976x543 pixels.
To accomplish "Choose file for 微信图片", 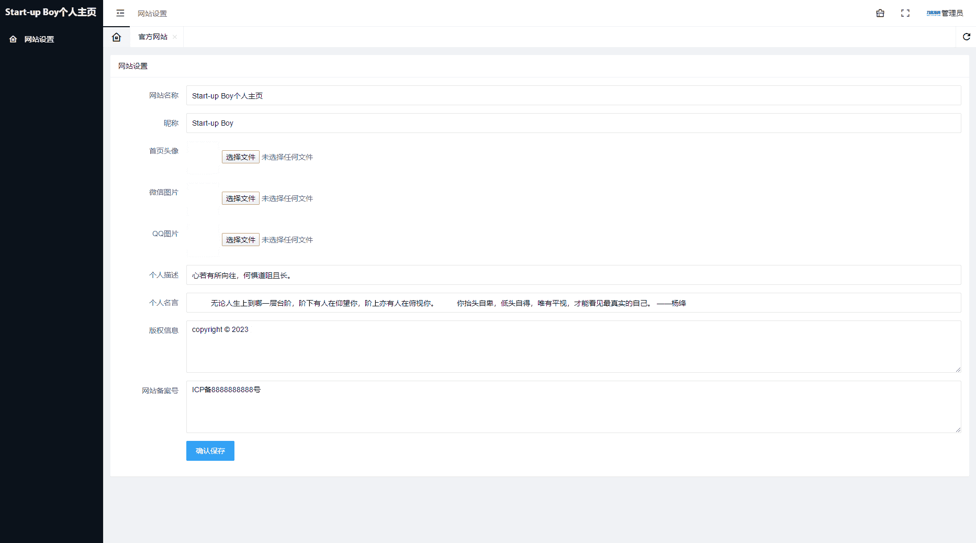I will tap(240, 198).
